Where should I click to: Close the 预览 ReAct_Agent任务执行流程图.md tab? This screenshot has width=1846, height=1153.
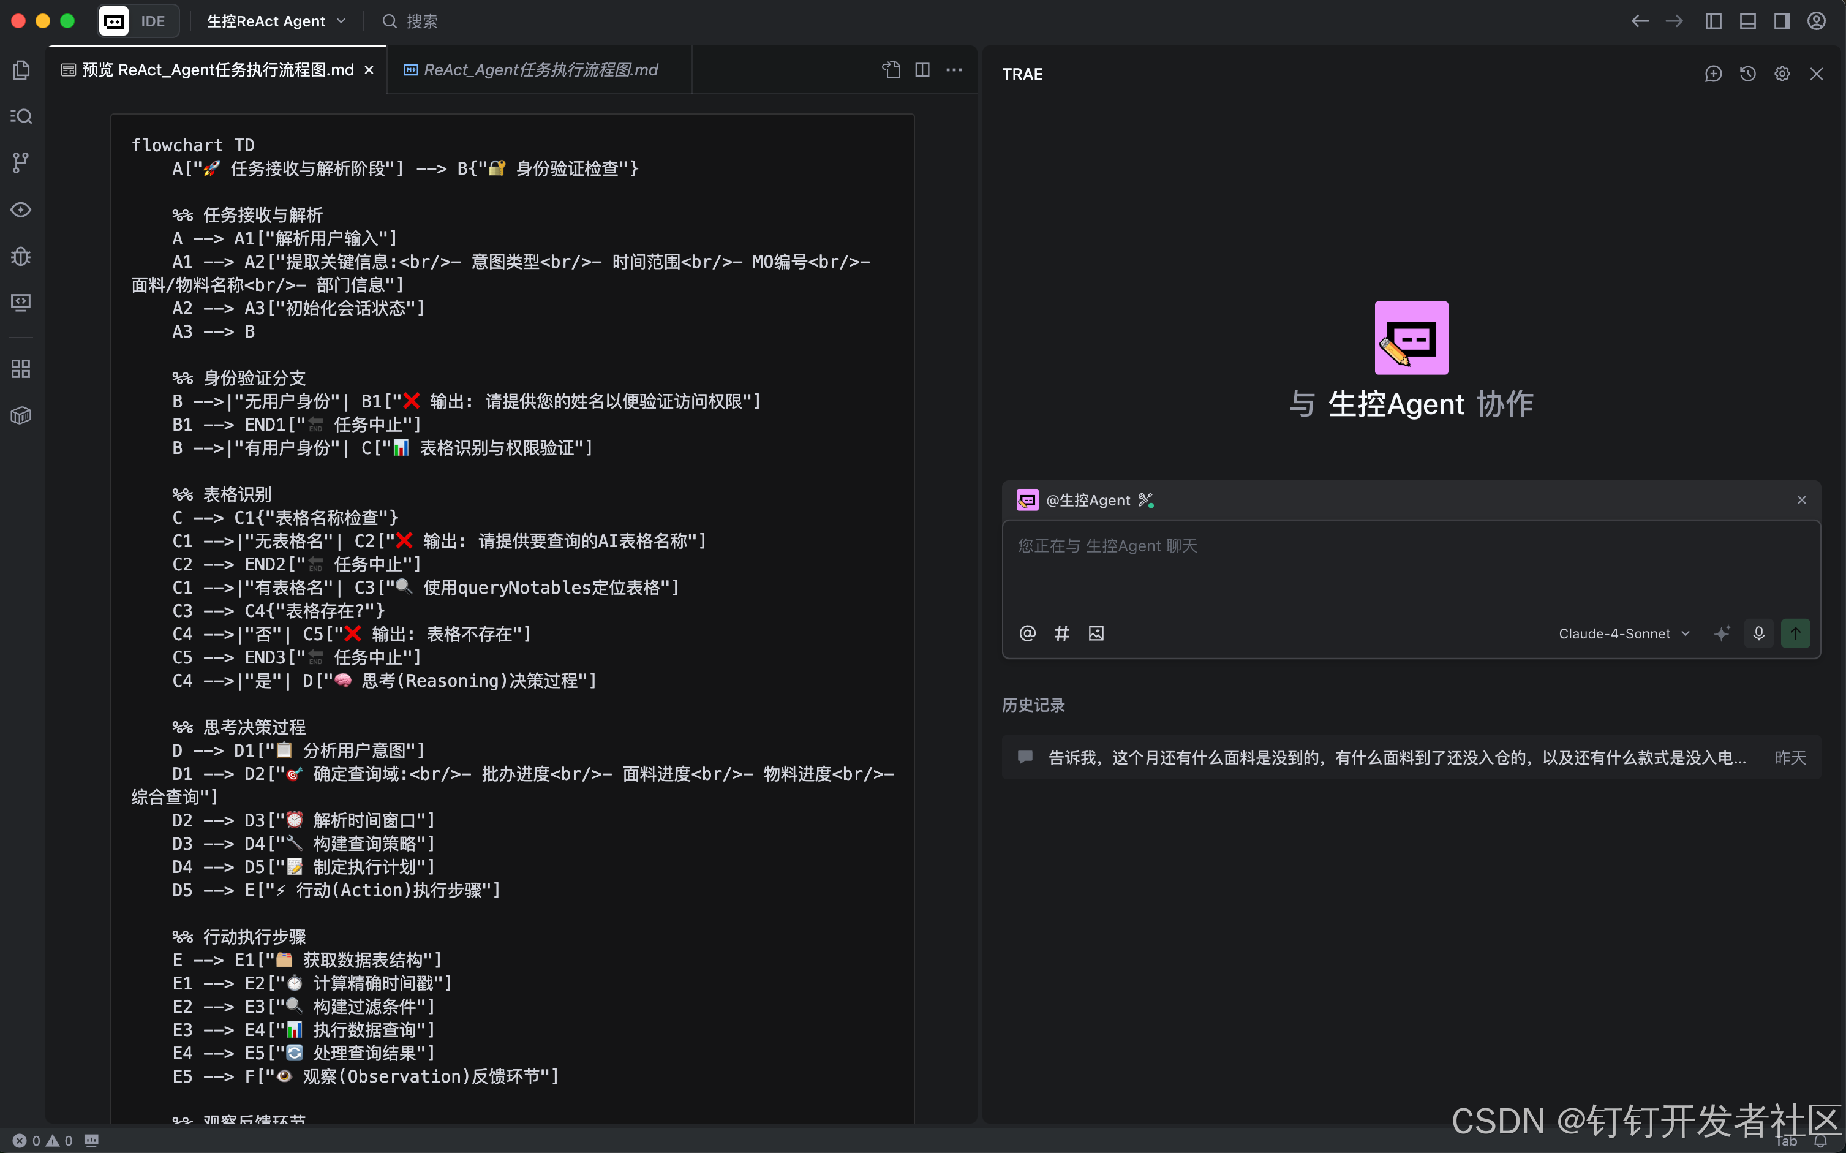click(x=370, y=69)
